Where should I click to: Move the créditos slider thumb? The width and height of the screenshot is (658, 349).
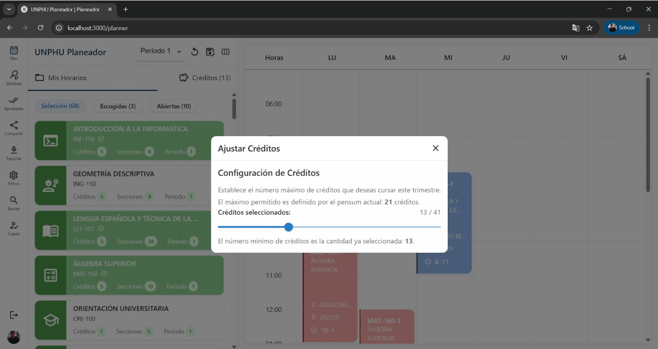click(x=288, y=227)
